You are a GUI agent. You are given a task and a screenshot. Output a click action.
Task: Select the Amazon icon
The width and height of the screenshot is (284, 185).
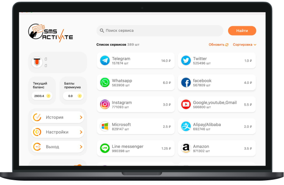click(186, 149)
